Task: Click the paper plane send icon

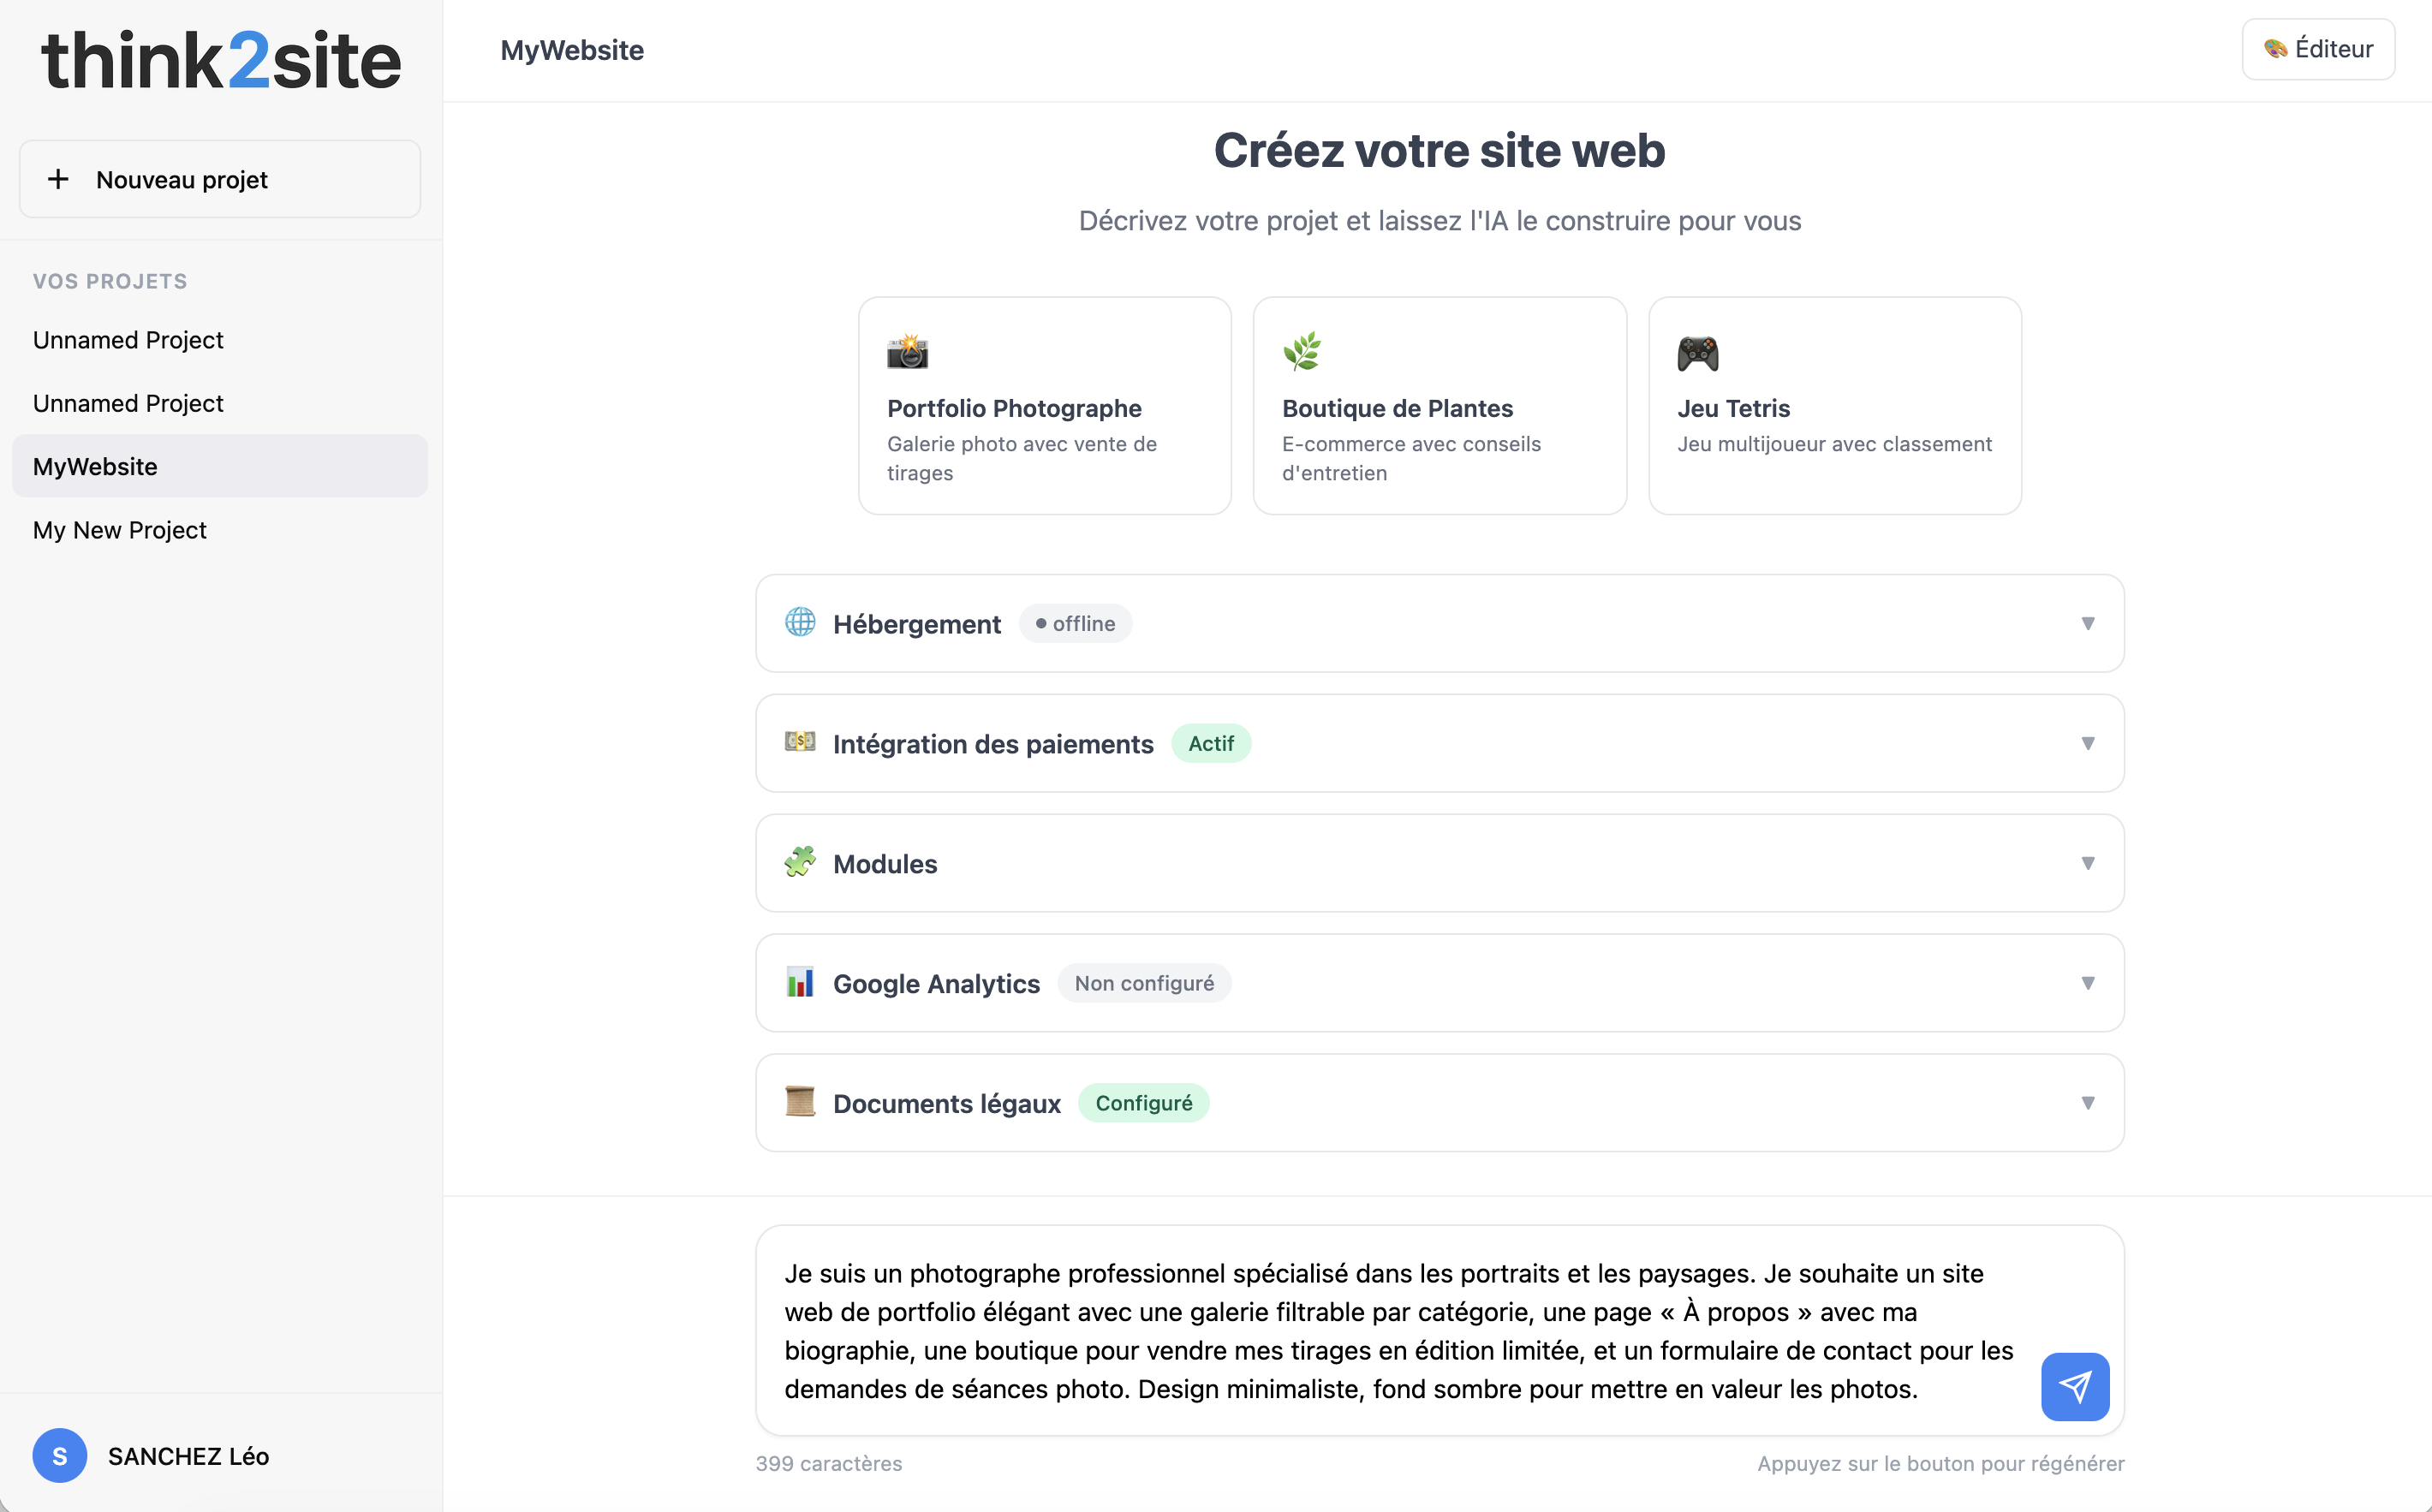Action: [2075, 1386]
